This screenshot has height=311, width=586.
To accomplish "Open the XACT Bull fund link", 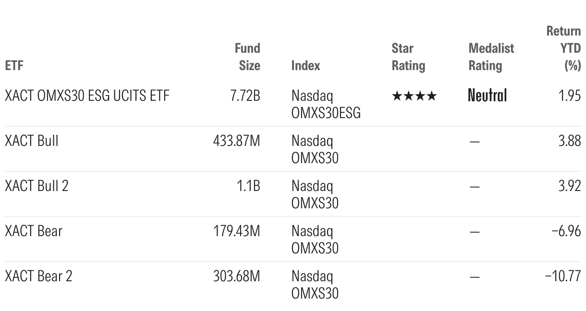I will pyautogui.click(x=31, y=142).
